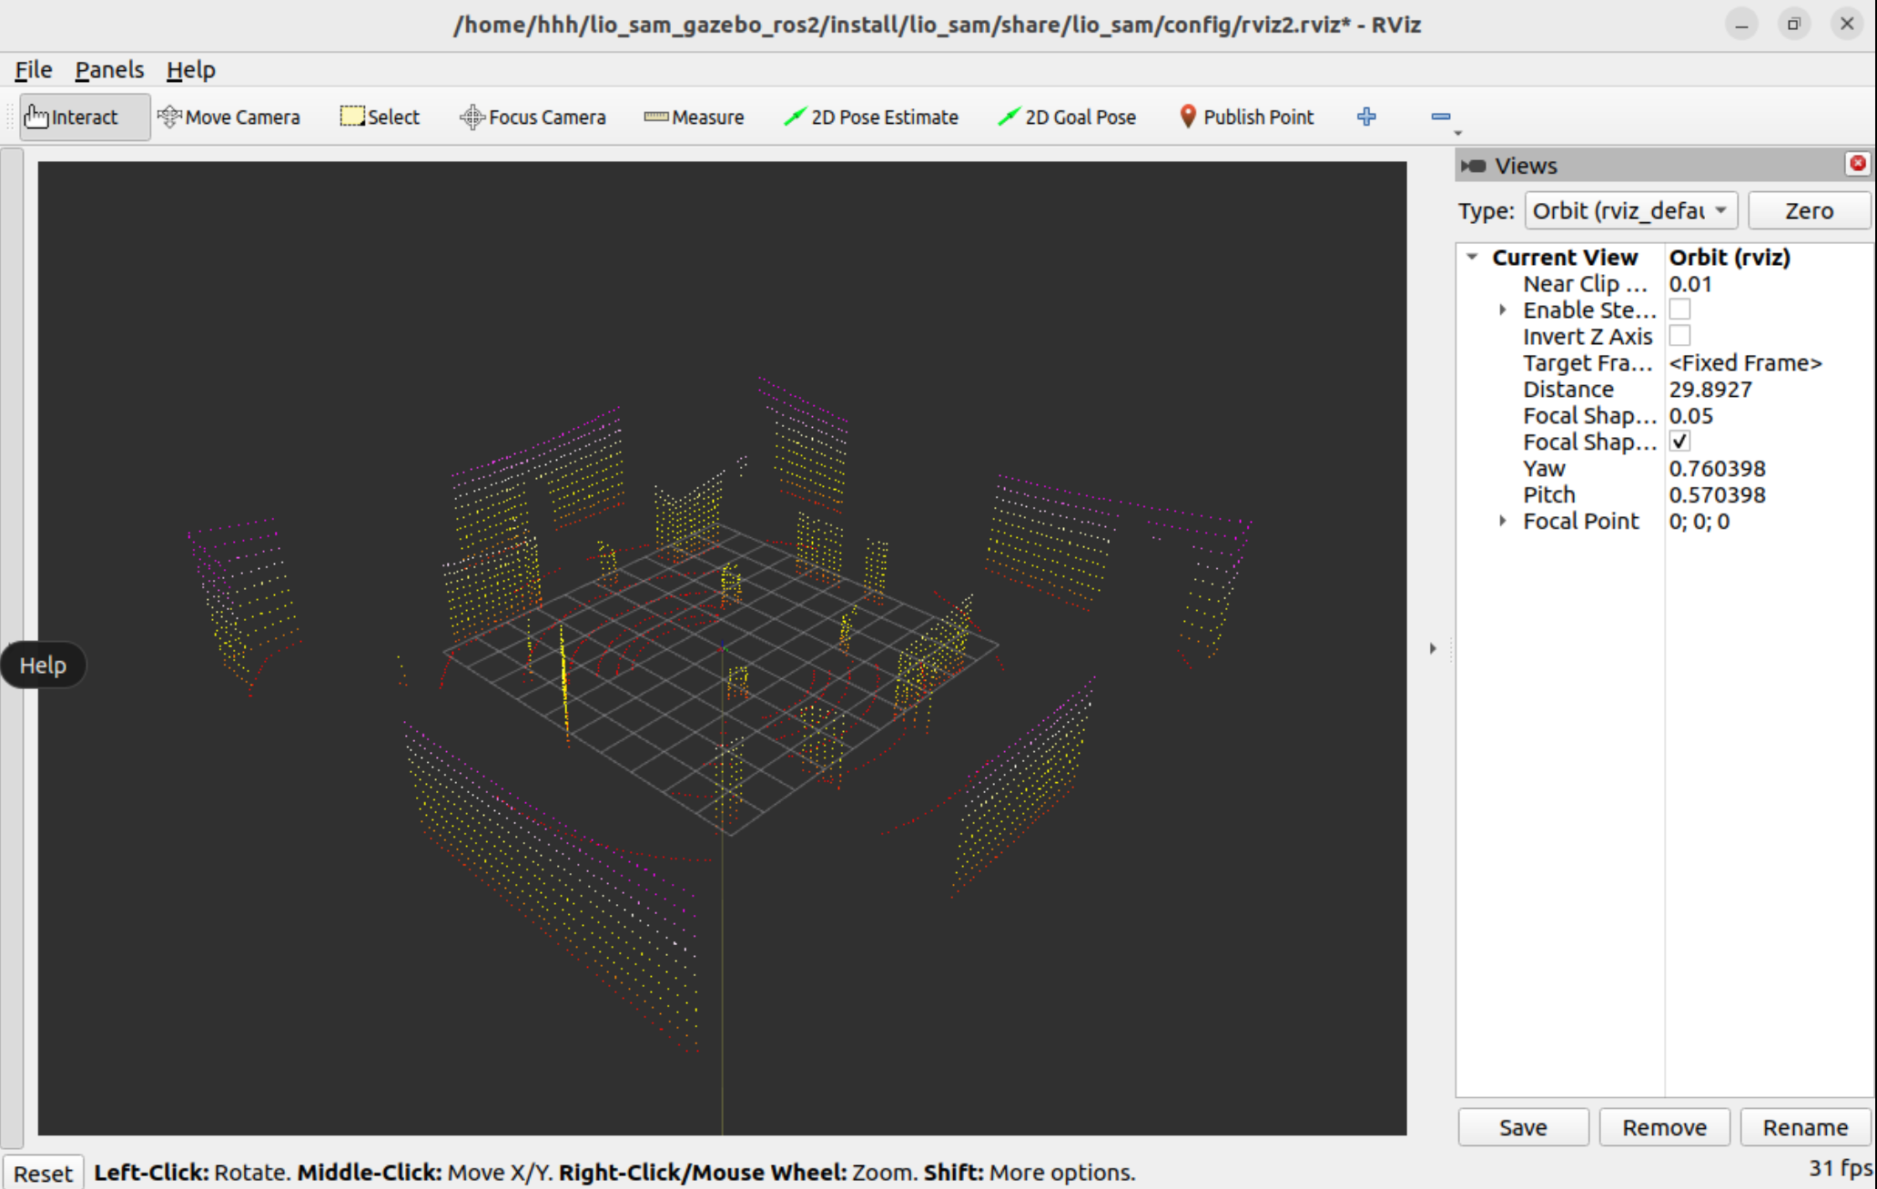Click the blue plus add-tool icon
The image size is (1877, 1189).
point(1366,117)
